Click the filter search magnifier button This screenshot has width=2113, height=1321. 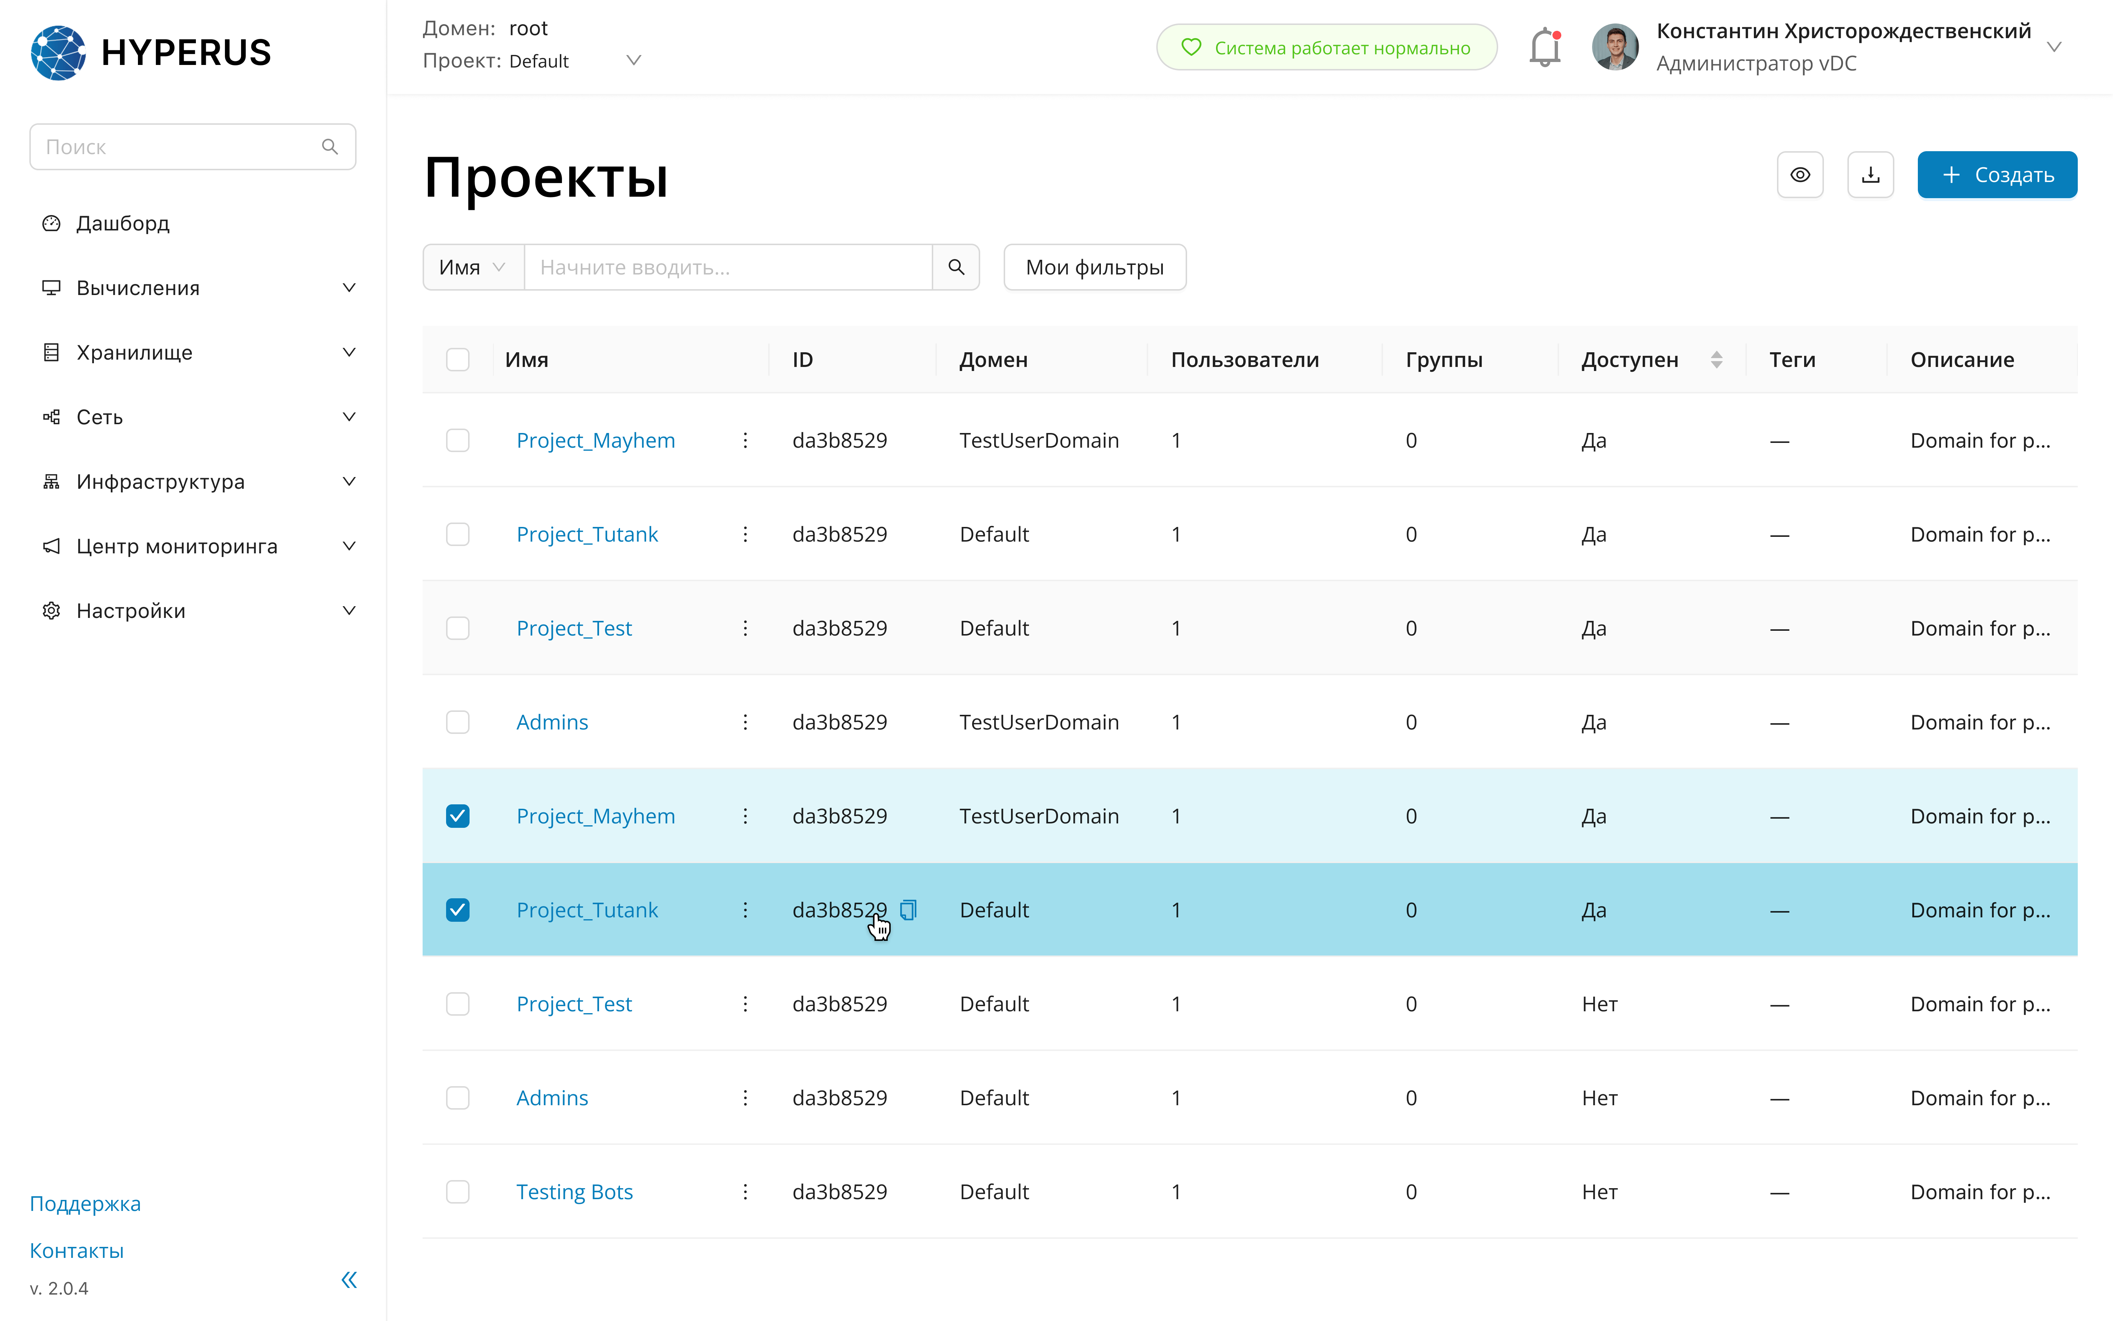point(956,268)
